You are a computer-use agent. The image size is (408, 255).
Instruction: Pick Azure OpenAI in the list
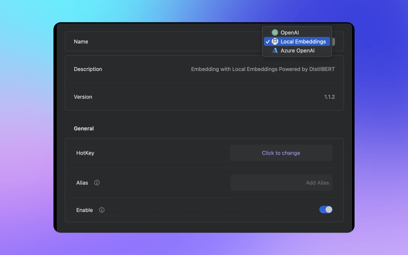(x=297, y=51)
